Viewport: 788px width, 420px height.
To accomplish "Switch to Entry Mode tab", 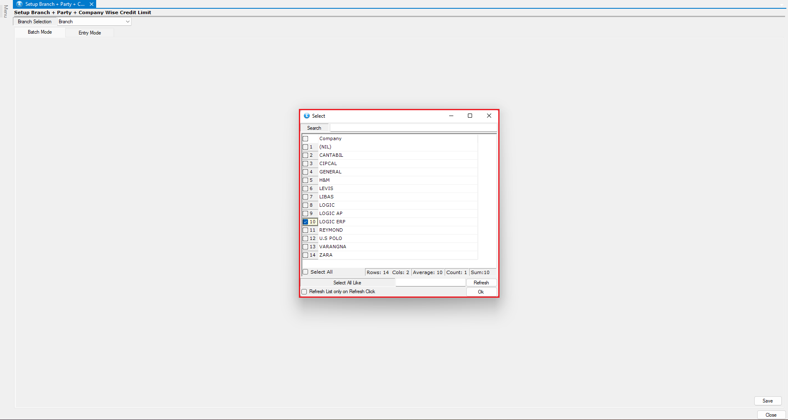I will point(89,33).
